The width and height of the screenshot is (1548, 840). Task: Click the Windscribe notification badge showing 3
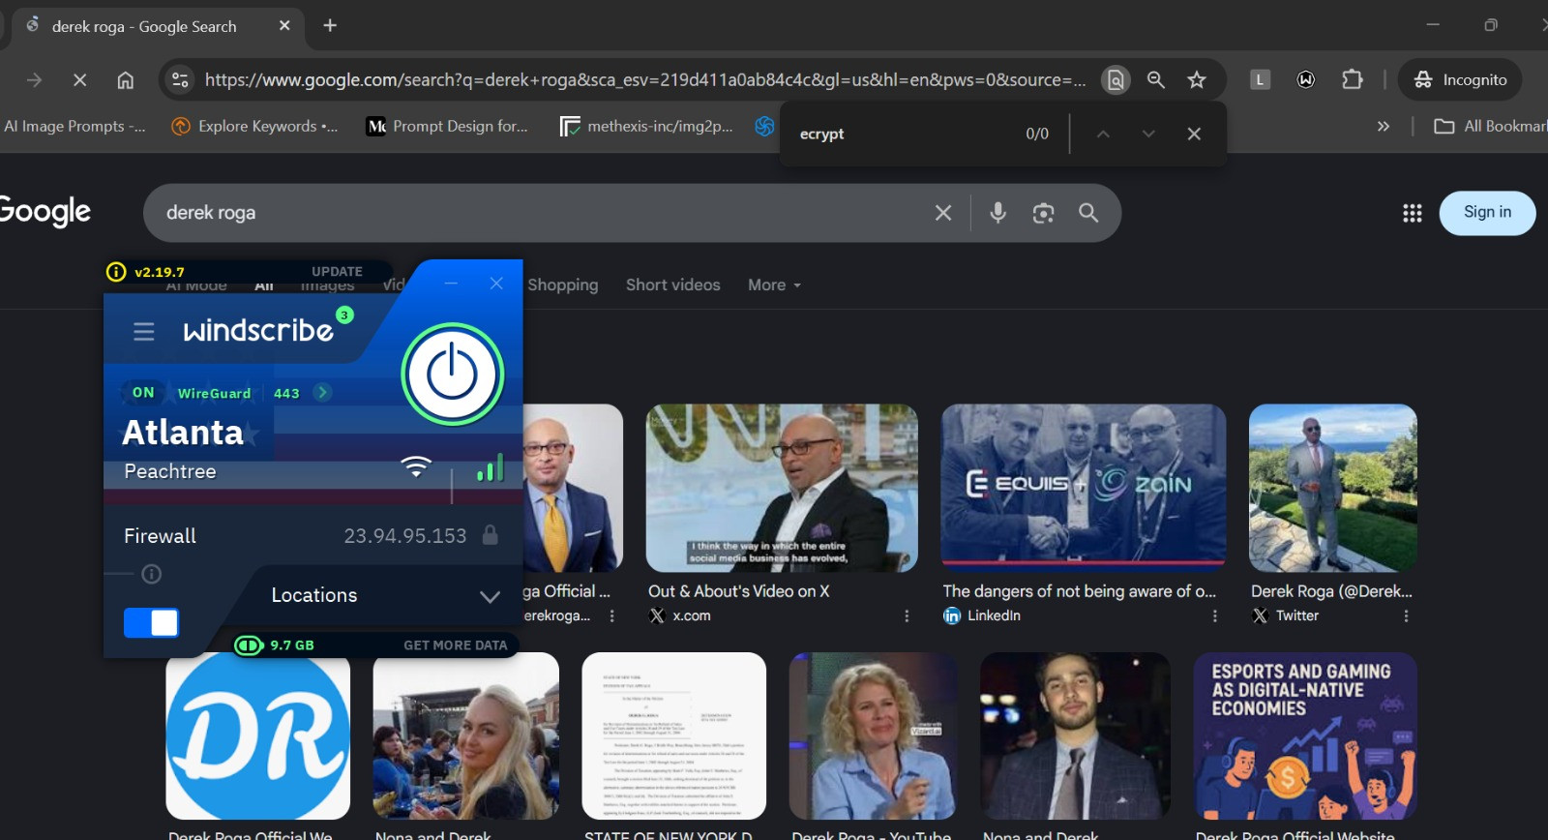tap(344, 315)
